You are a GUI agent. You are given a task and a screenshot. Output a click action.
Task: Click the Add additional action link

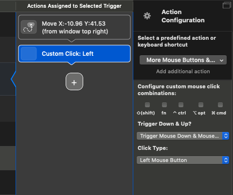[183, 71]
